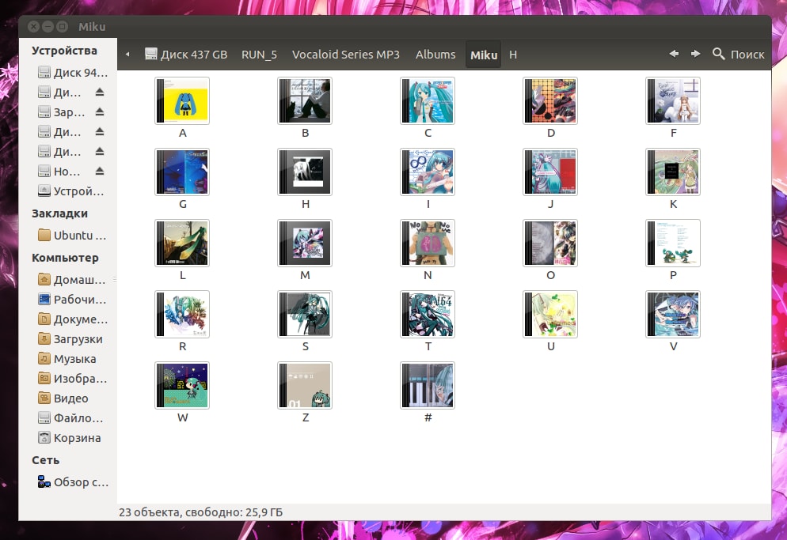Viewport: 787px width, 540px height.
Task: Select the Miku path bar button
Action: pos(483,55)
